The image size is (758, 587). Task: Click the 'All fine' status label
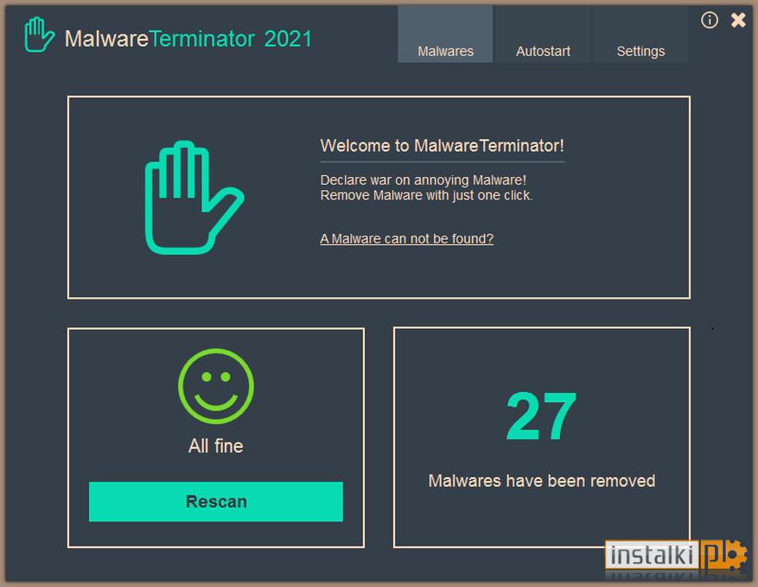(x=215, y=446)
